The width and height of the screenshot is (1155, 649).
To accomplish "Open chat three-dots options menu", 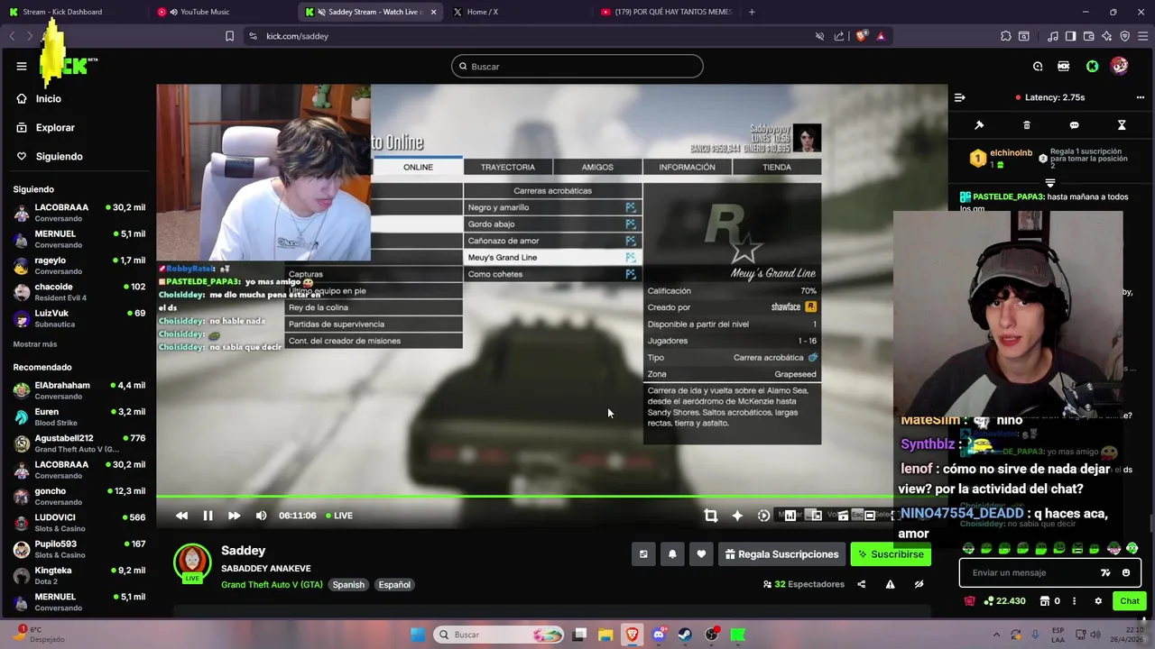I will click(1140, 97).
